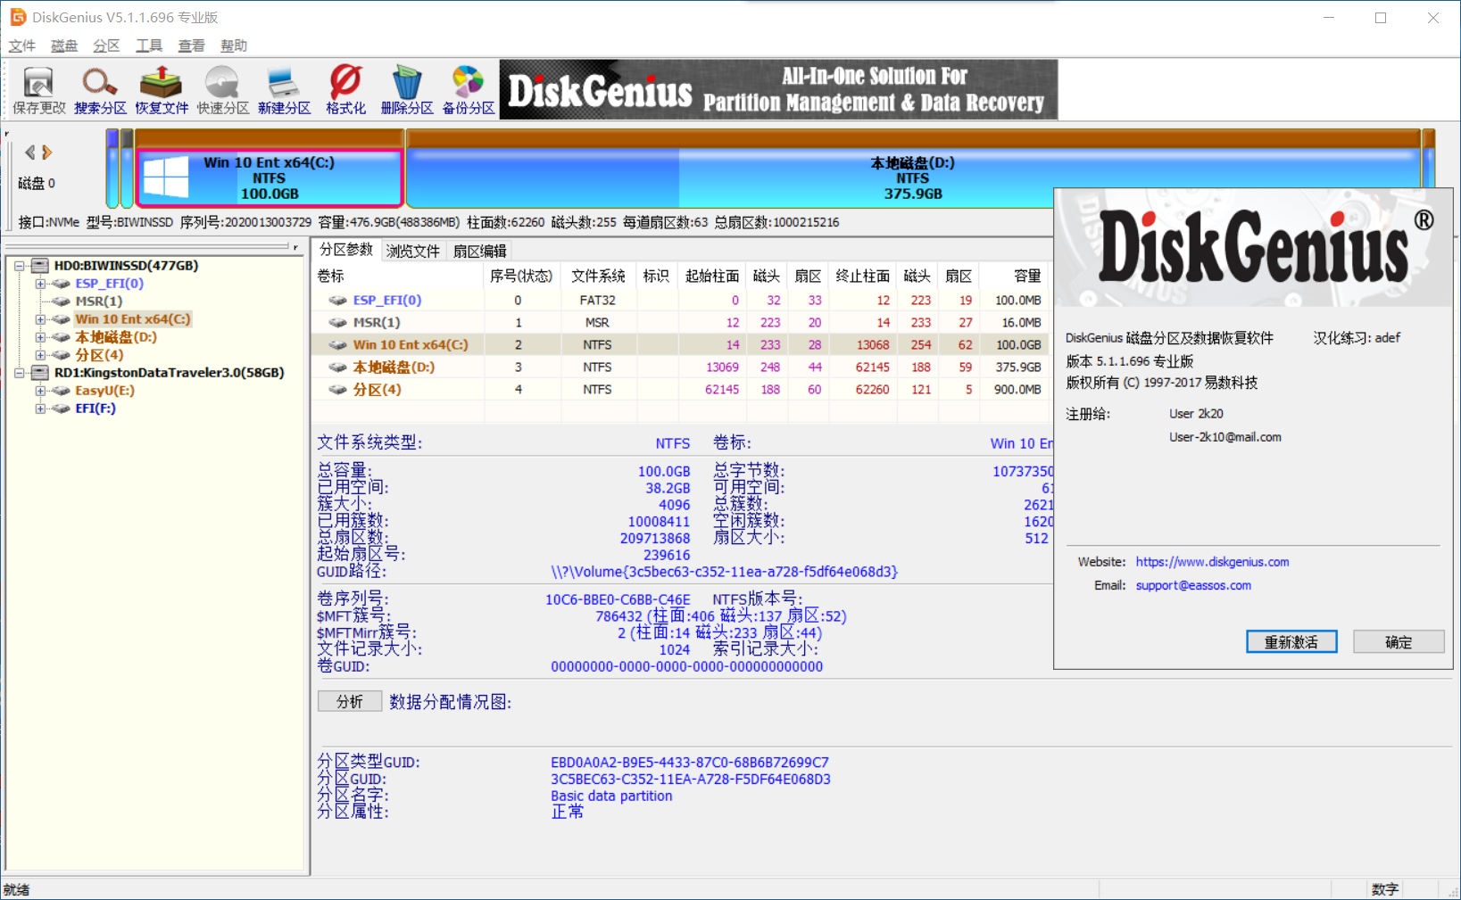Click the 重新激活 (Reactivate) button
Screen dimensions: 1461x900
1291,642
